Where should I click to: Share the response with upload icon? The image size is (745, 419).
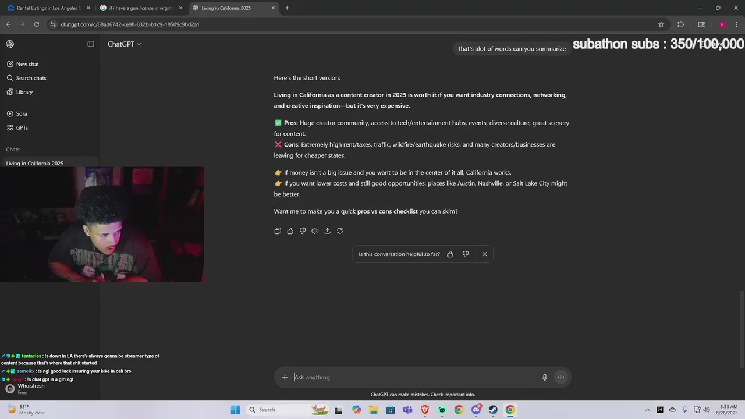click(x=328, y=231)
